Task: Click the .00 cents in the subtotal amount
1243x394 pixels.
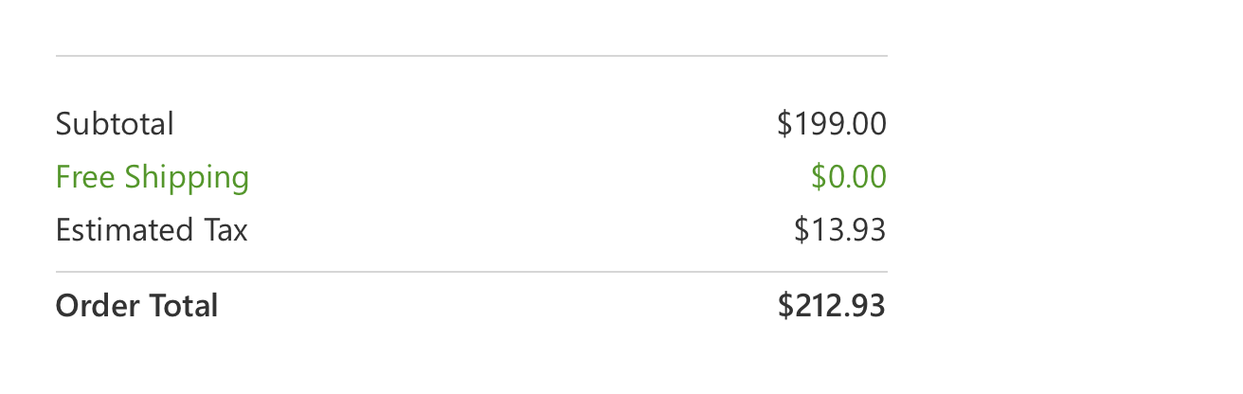Action: [x=866, y=124]
